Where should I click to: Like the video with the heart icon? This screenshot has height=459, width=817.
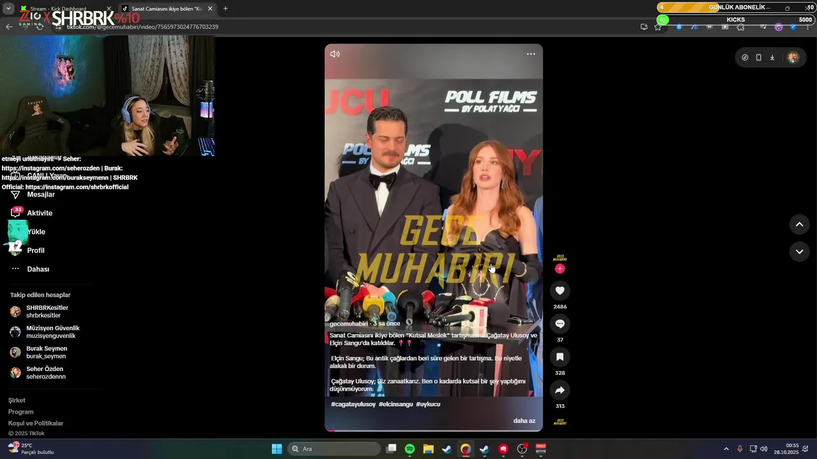tap(560, 291)
